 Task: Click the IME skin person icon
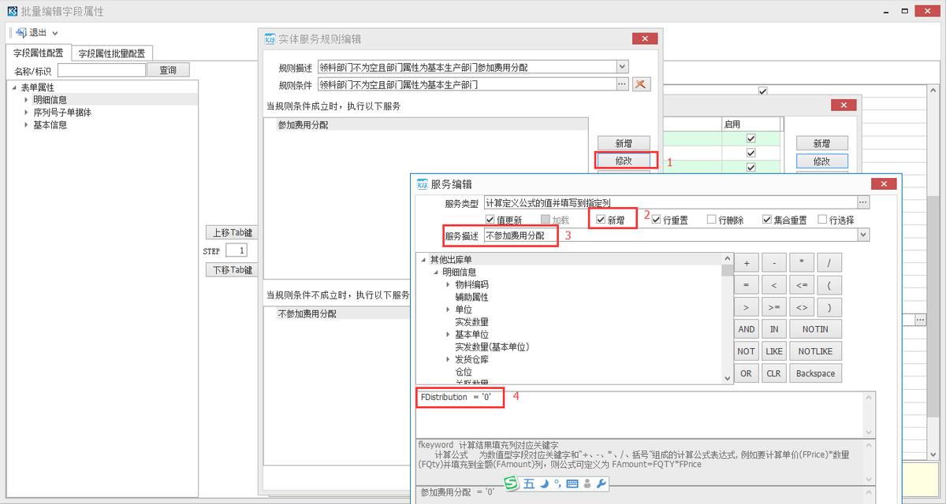(587, 483)
